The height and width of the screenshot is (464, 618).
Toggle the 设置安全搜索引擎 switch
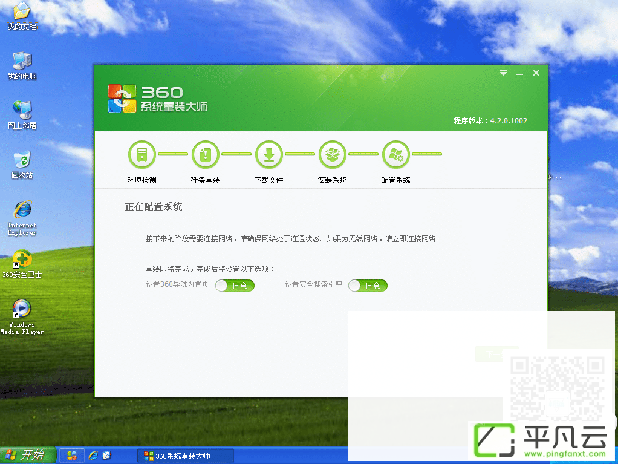tap(368, 286)
